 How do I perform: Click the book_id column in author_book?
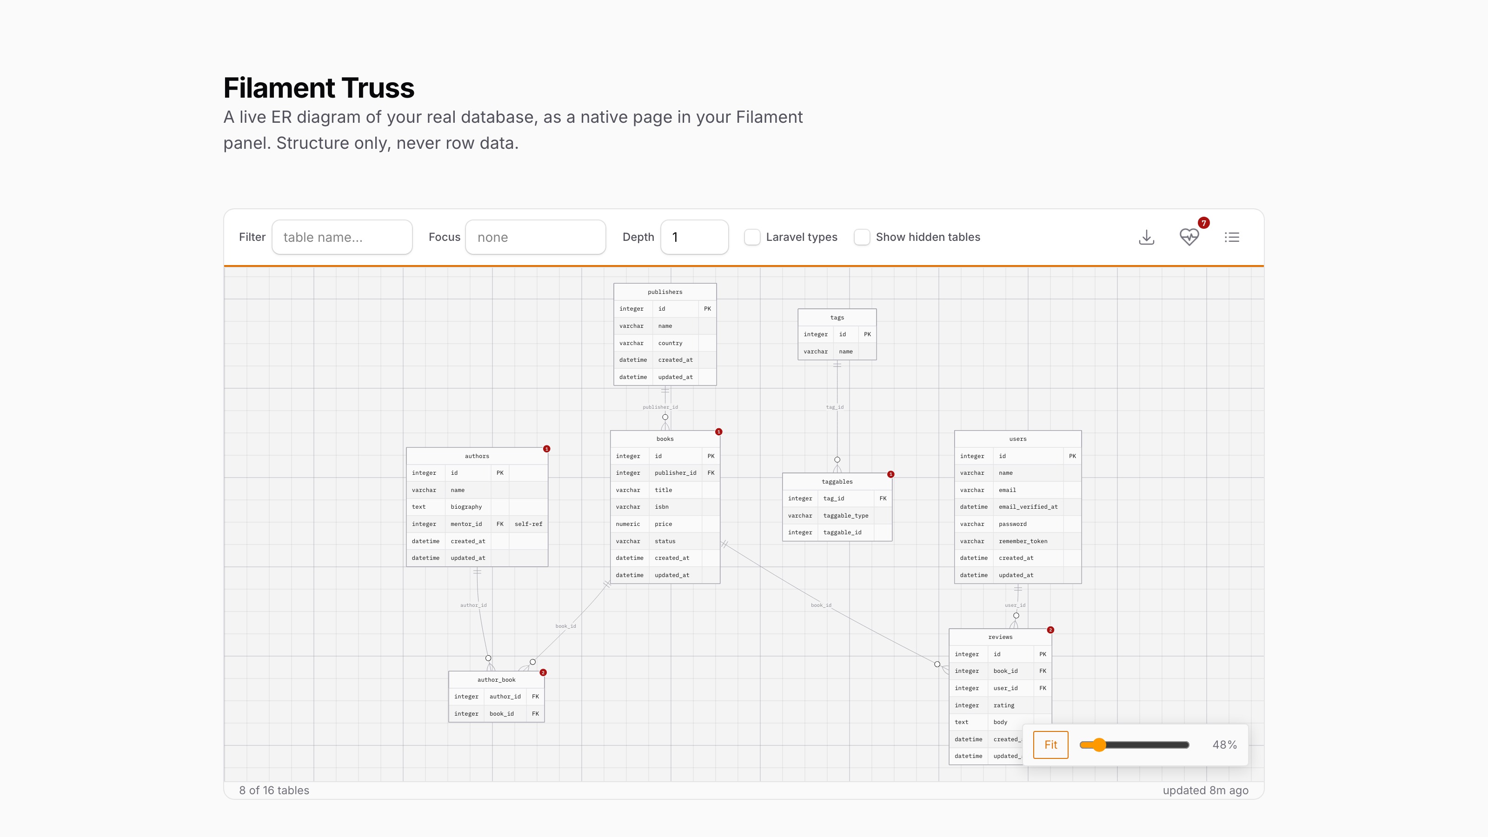point(496,714)
